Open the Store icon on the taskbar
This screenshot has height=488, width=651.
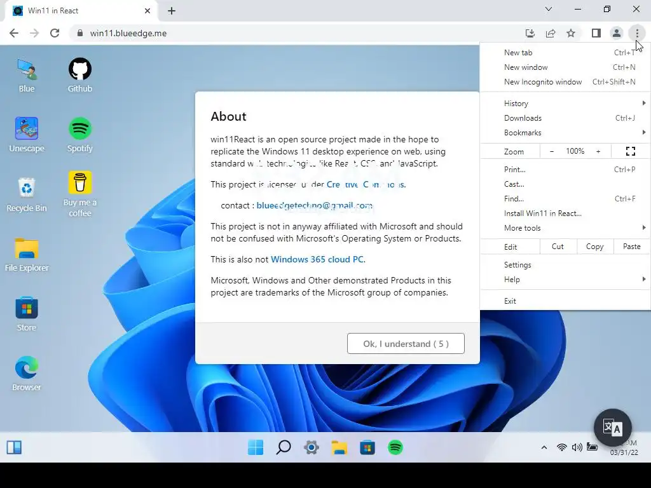(367, 447)
